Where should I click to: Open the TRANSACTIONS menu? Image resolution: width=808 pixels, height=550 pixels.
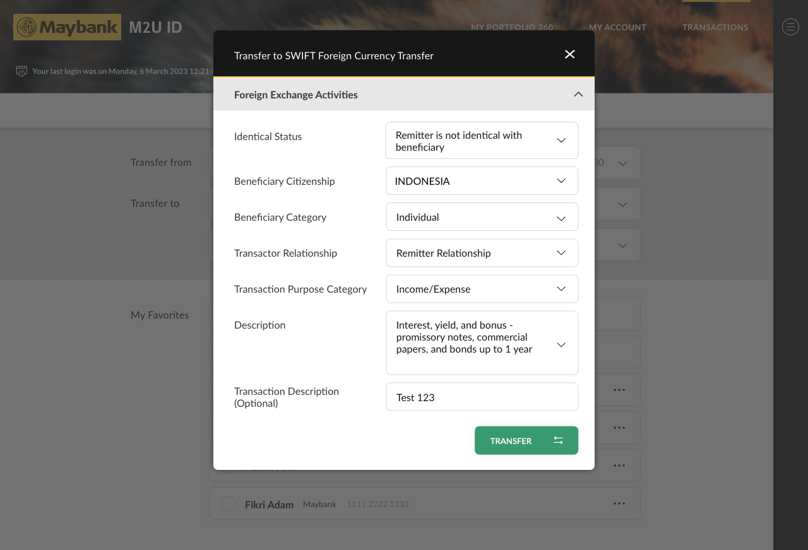pos(715,27)
